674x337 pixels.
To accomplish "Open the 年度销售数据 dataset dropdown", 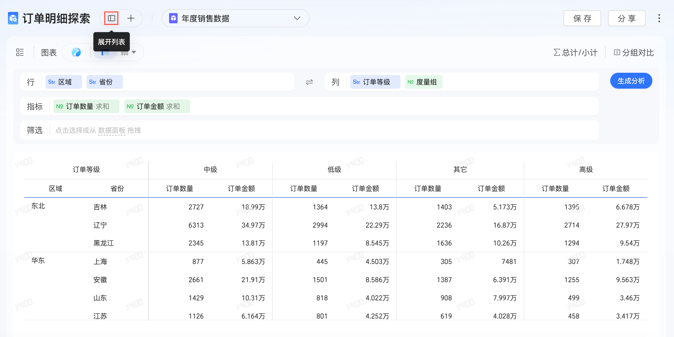I will 235,18.
